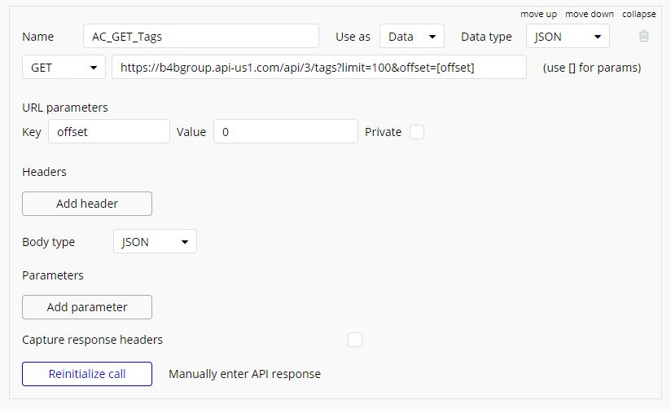The width and height of the screenshot is (671, 409).
Task: Open the Data type JSON dropdown
Action: 568,37
